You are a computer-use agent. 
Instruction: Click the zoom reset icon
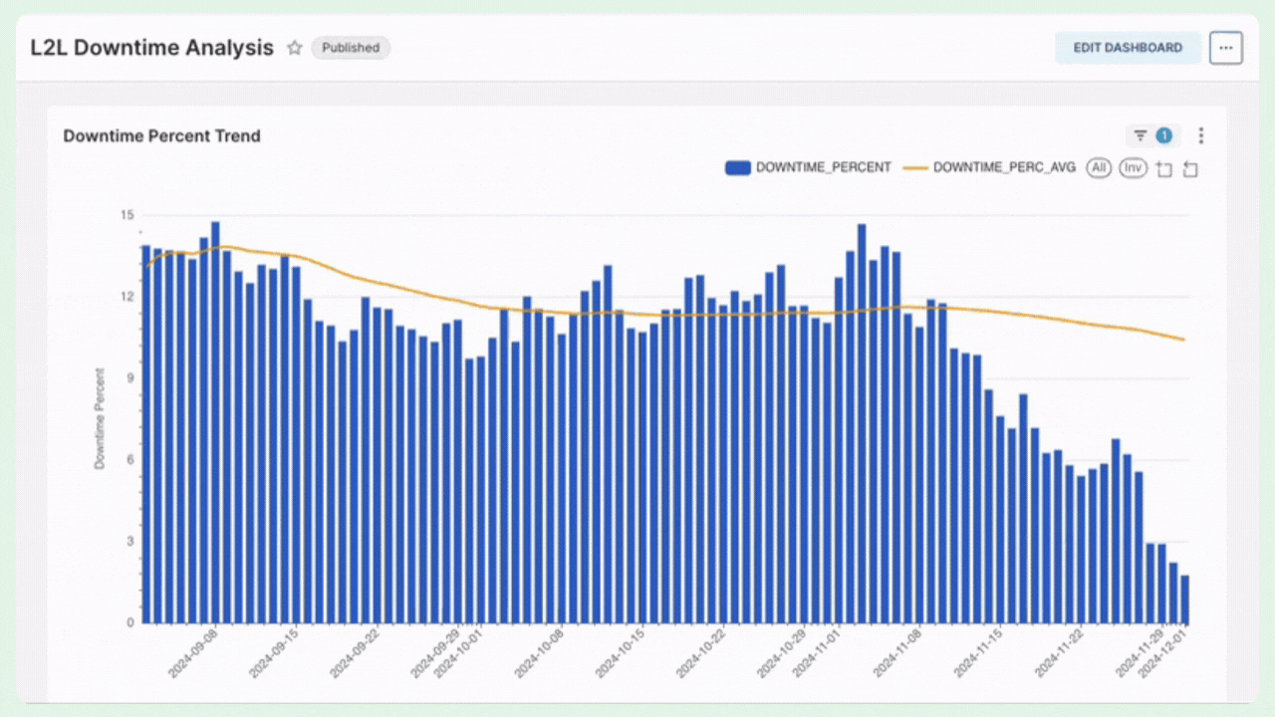pyautogui.click(x=1189, y=169)
